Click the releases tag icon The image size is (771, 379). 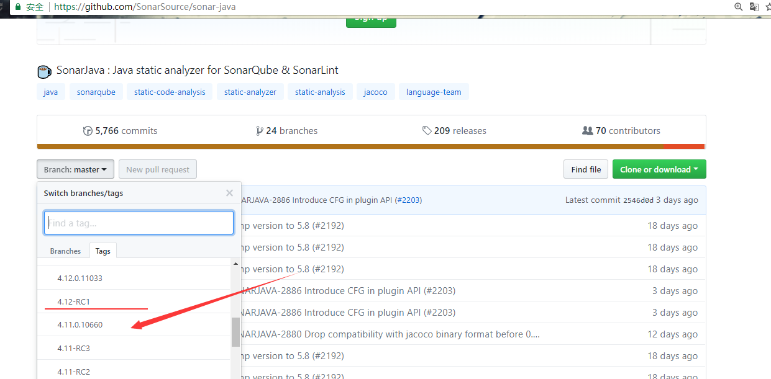click(427, 131)
